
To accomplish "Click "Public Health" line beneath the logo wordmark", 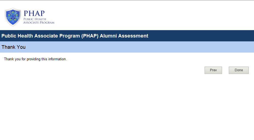I will coord(34,19).
